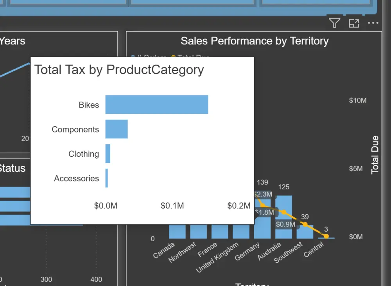Select the Components bar
Image resolution: width=391 pixels, height=286 pixels.
116,129
